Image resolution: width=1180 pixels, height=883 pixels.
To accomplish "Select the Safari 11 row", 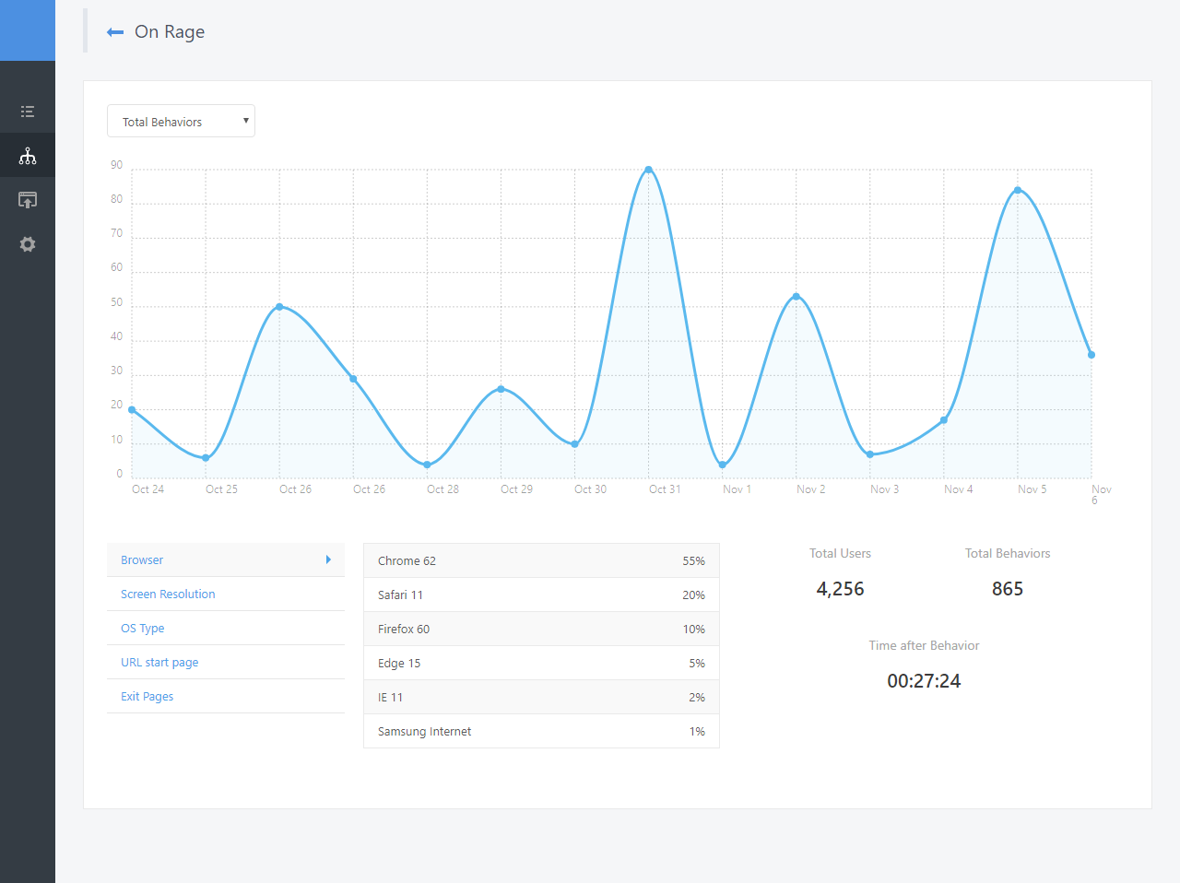I will [541, 595].
